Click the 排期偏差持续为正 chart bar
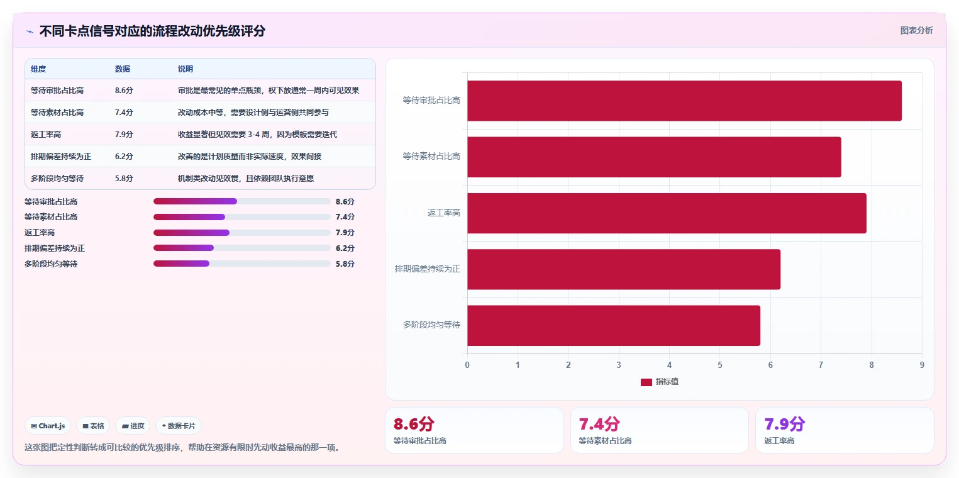959x478 pixels. point(624,269)
